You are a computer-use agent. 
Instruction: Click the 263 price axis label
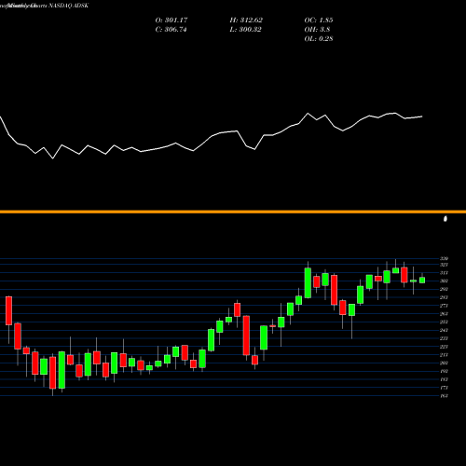tap(444, 314)
